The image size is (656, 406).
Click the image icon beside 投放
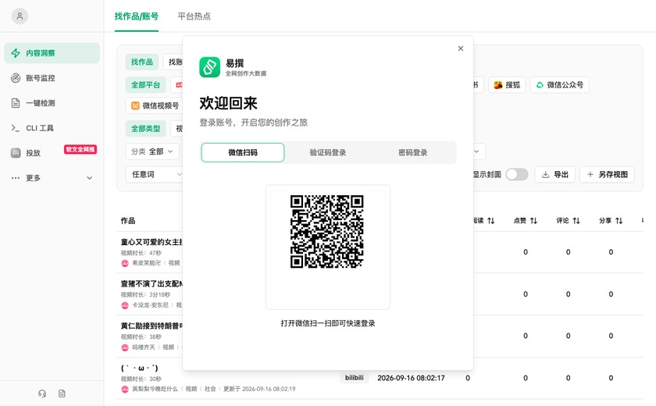click(x=16, y=153)
